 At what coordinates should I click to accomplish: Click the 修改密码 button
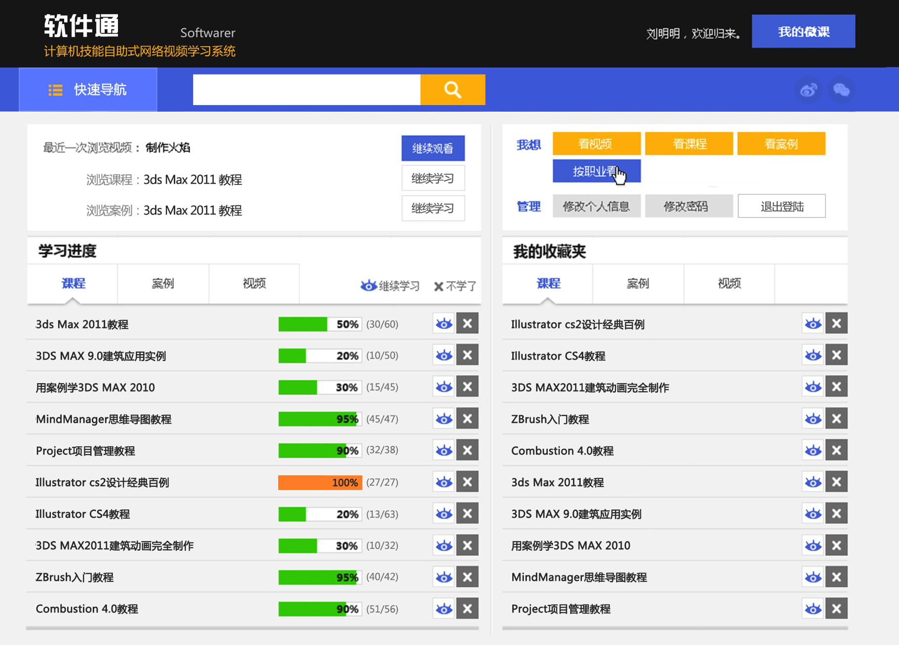click(689, 206)
